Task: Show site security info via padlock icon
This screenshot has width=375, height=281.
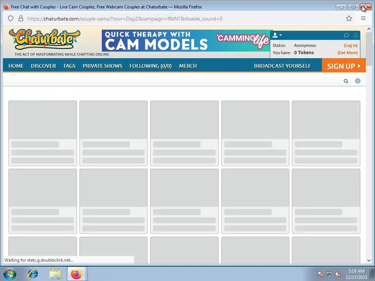Action: tap(21, 18)
